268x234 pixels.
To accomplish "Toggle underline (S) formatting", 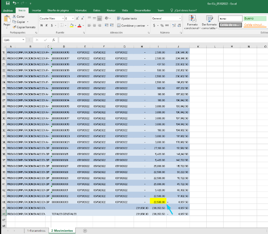I will click(x=52, y=26).
